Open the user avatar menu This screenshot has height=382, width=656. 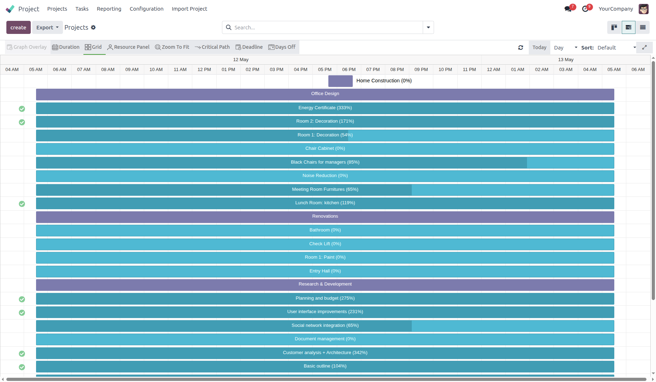pyautogui.click(x=643, y=9)
